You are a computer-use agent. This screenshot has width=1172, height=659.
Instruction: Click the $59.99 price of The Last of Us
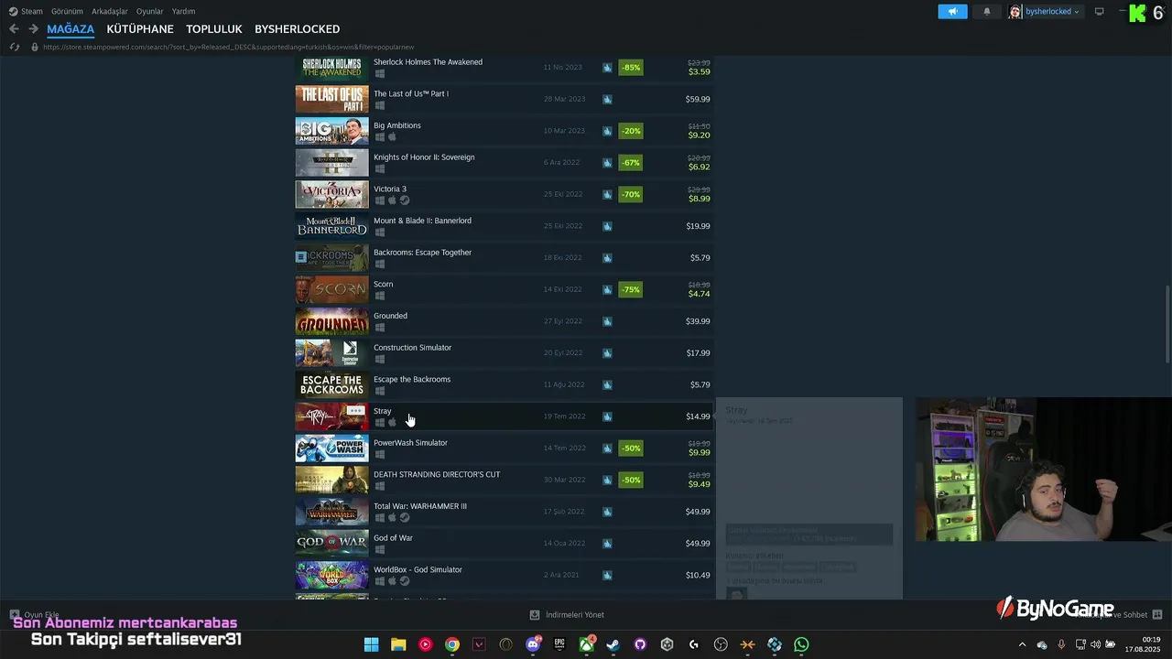[x=698, y=99]
